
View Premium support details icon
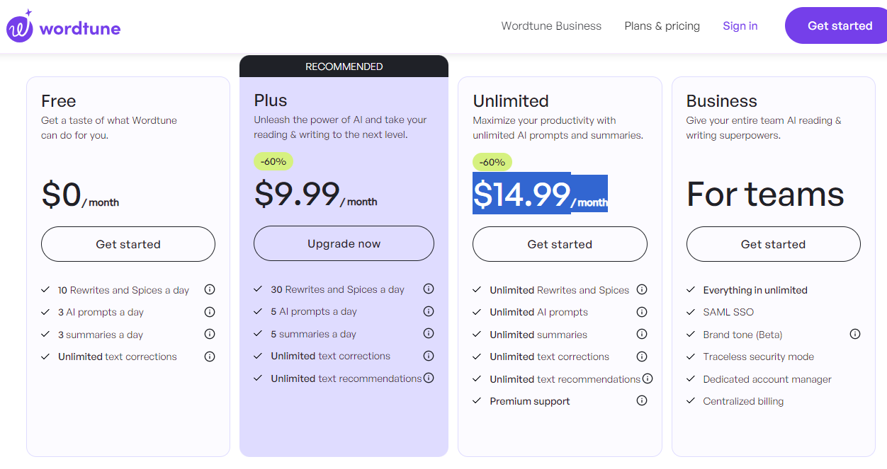(642, 400)
